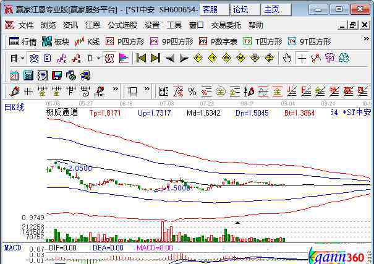Image resolution: width=374 pixels, height=264 pixels.
Task: Click the windows with globe icon
Action: [71, 75]
